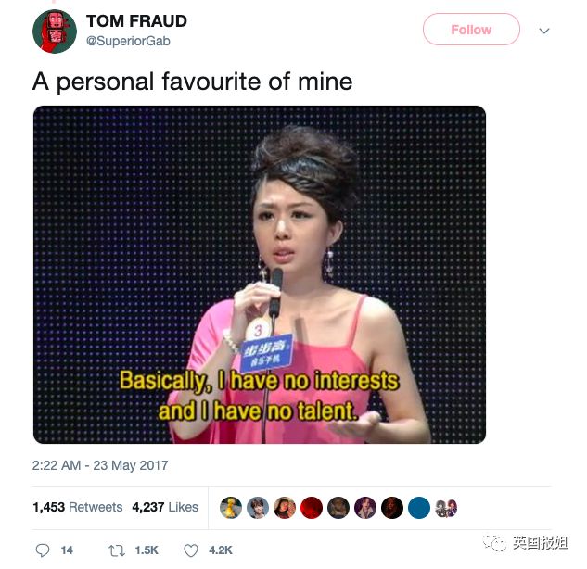Screen dimensions: 587x569
Task: Click the yellow duck liker avatar
Action: tap(231, 508)
